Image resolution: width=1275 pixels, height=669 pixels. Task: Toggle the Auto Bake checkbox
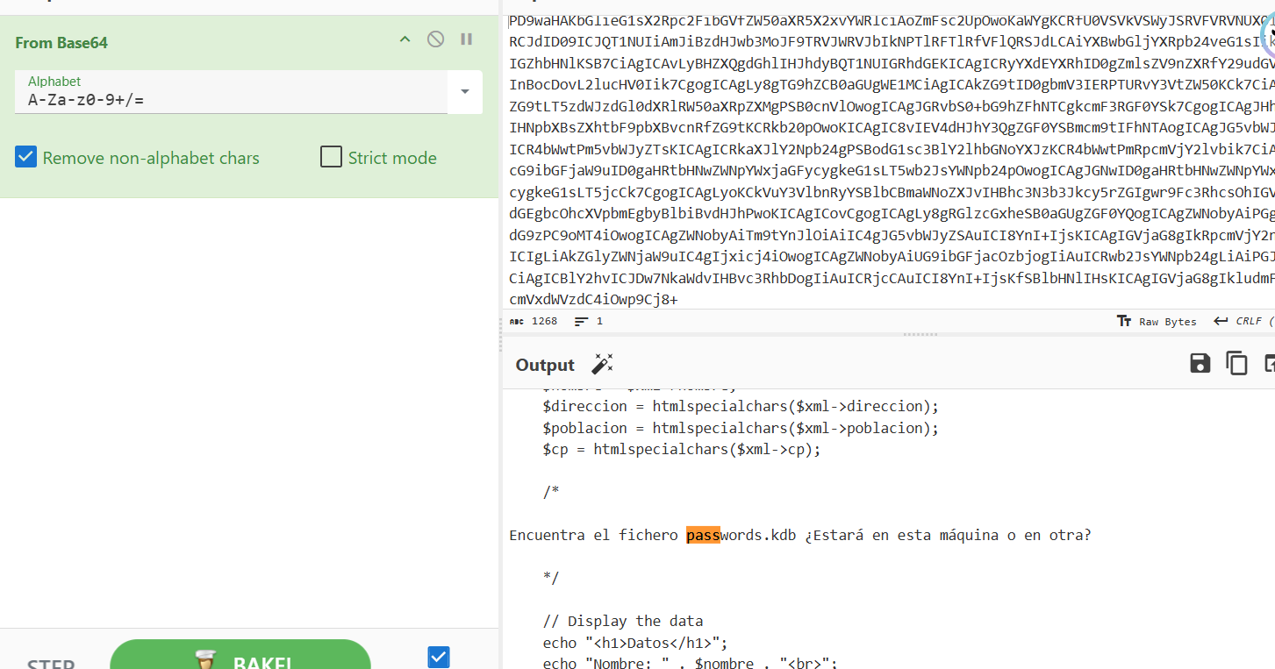tap(439, 657)
